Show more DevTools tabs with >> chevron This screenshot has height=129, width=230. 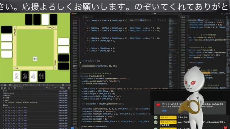pyautogui.click(x=53, y=85)
